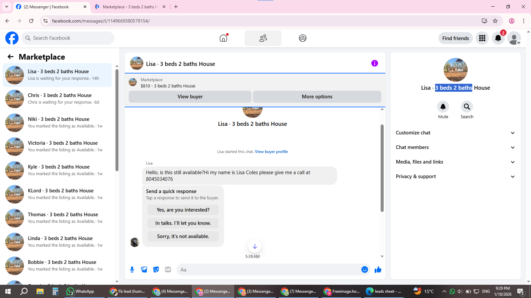
Task: Click the browser address bar URL
Action: click(101, 21)
